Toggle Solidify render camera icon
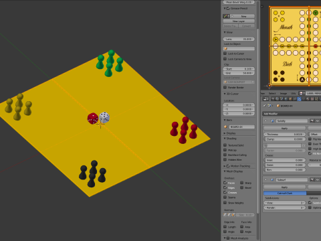 pyautogui.click(x=312, y=121)
